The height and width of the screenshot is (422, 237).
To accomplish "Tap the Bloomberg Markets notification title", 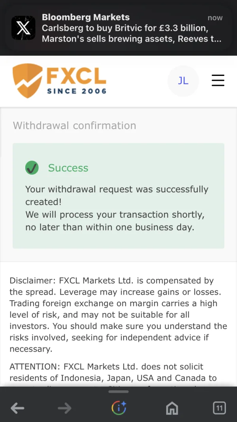I will (86, 17).
